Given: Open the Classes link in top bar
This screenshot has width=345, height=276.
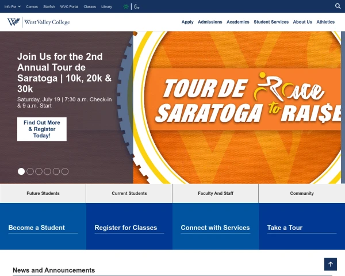Looking at the screenshot, I should point(90,6).
